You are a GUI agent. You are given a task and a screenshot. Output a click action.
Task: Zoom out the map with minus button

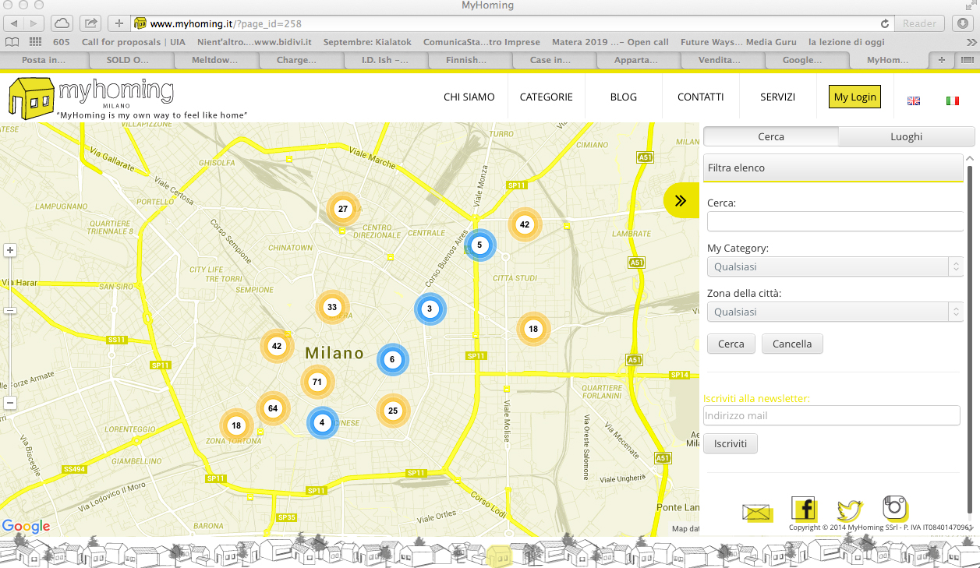coord(10,403)
